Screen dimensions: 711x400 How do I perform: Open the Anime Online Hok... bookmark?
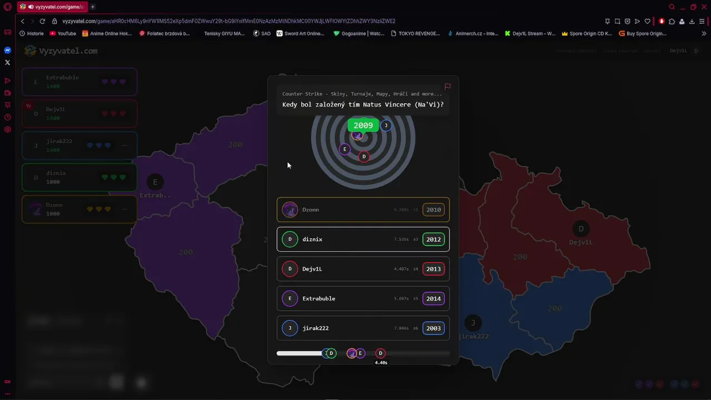tap(107, 33)
